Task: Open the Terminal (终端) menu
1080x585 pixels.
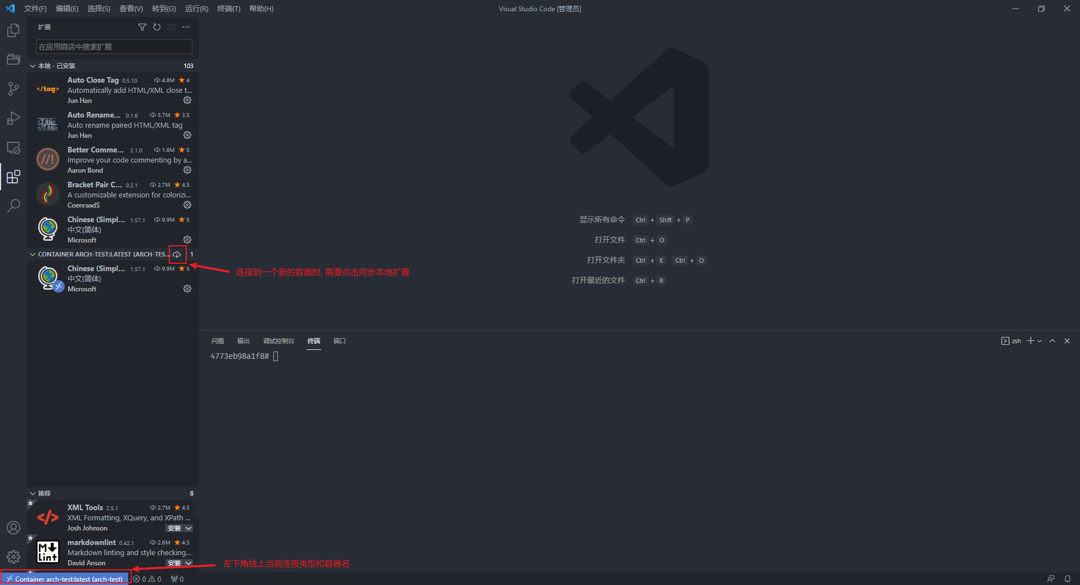Action: tap(229, 8)
